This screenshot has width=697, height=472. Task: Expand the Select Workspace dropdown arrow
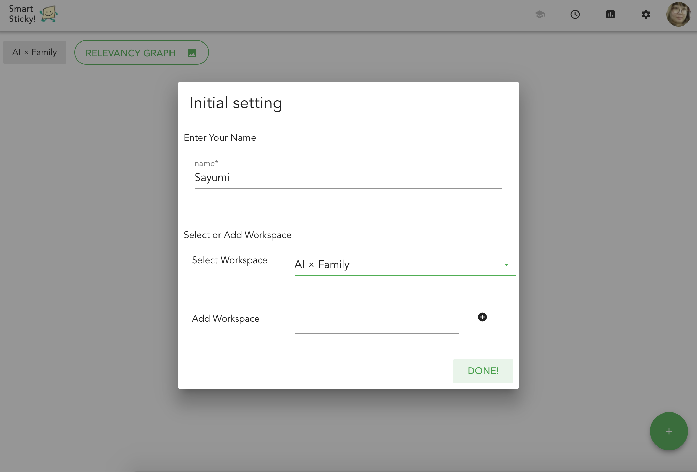[506, 265]
